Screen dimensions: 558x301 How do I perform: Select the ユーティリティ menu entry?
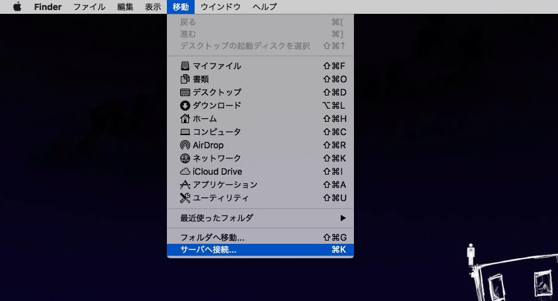[x=260, y=198]
